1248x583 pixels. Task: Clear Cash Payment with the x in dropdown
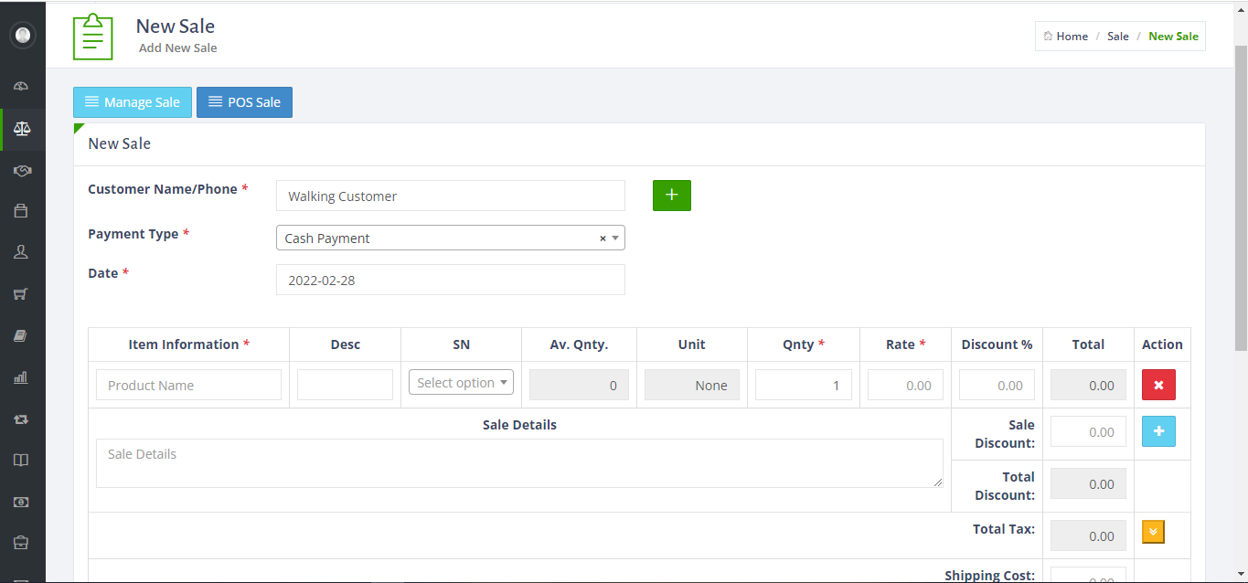[602, 238]
